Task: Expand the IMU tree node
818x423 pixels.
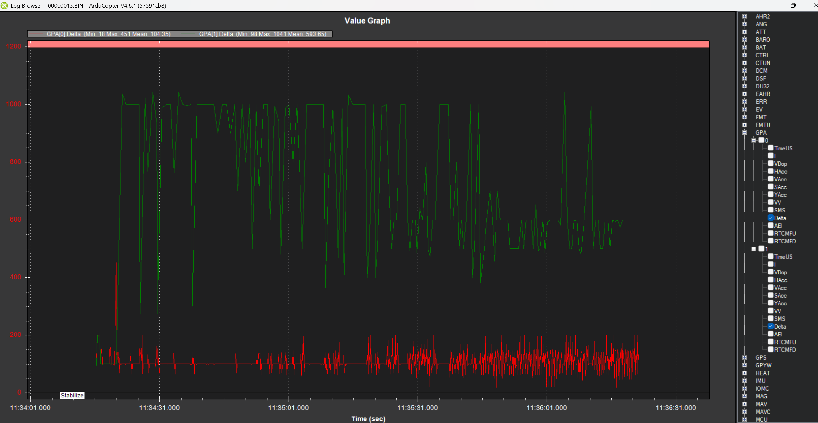Action: click(x=744, y=381)
